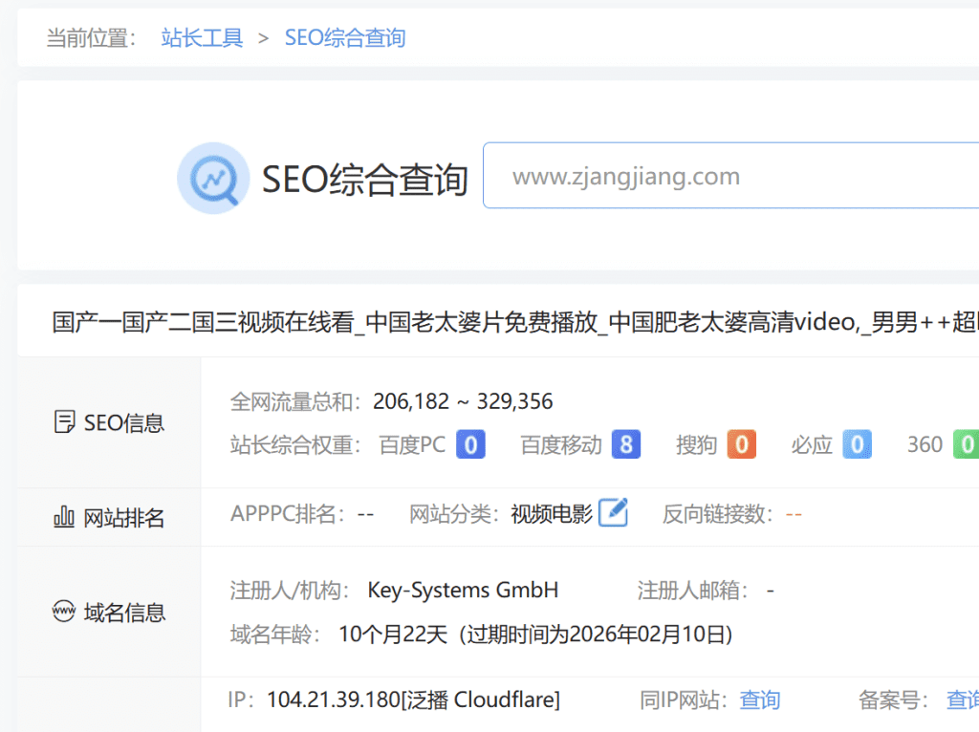Click 查询 next to 备案号

coord(962,700)
